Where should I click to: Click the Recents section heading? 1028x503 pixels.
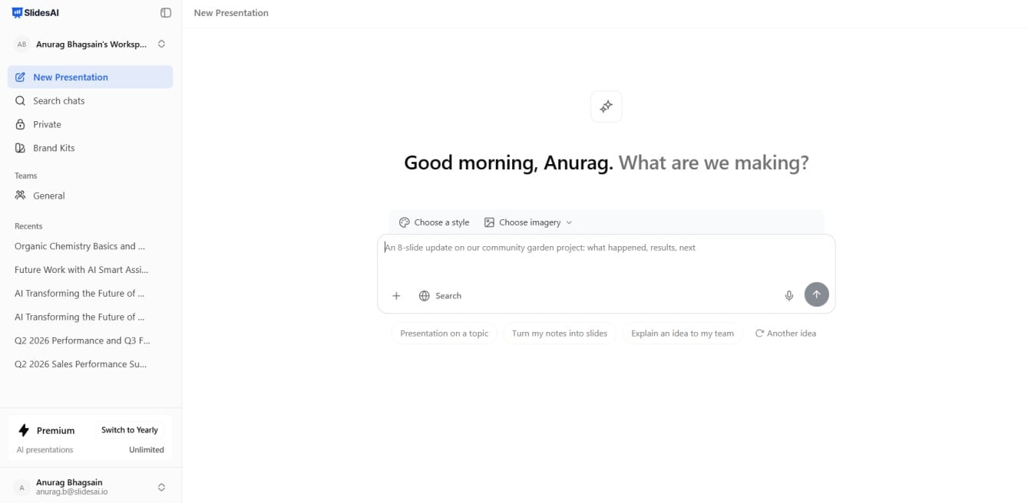click(28, 226)
